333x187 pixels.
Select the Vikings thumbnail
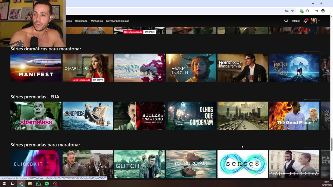pos(88,164)
